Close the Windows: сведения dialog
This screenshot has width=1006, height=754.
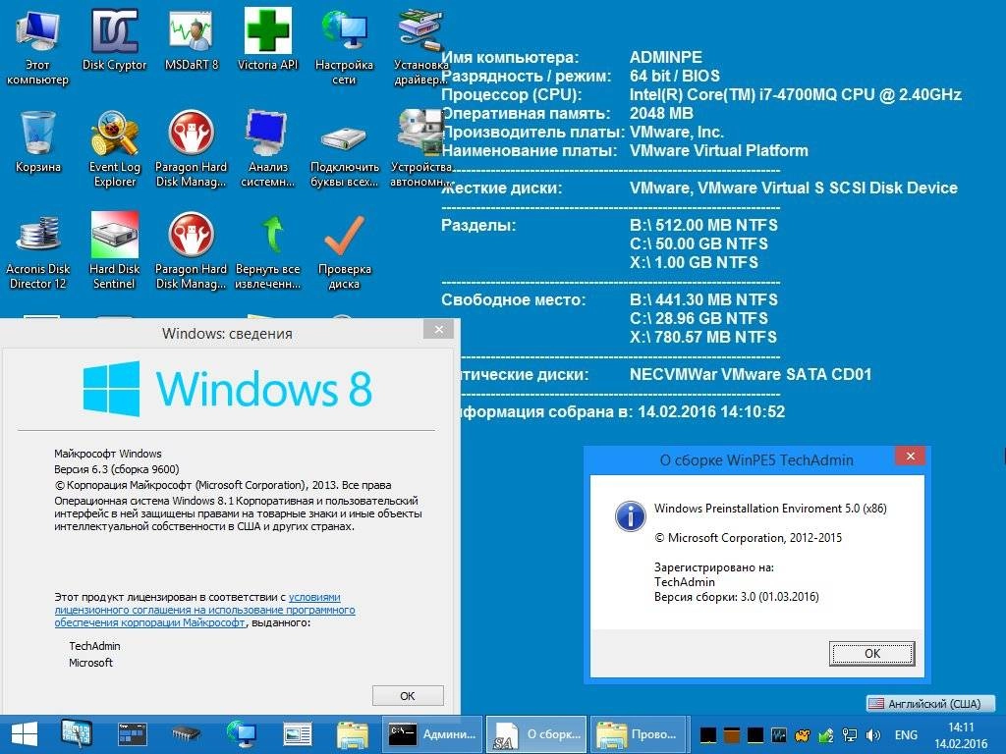pyautogui.click(x=439, y=330)
